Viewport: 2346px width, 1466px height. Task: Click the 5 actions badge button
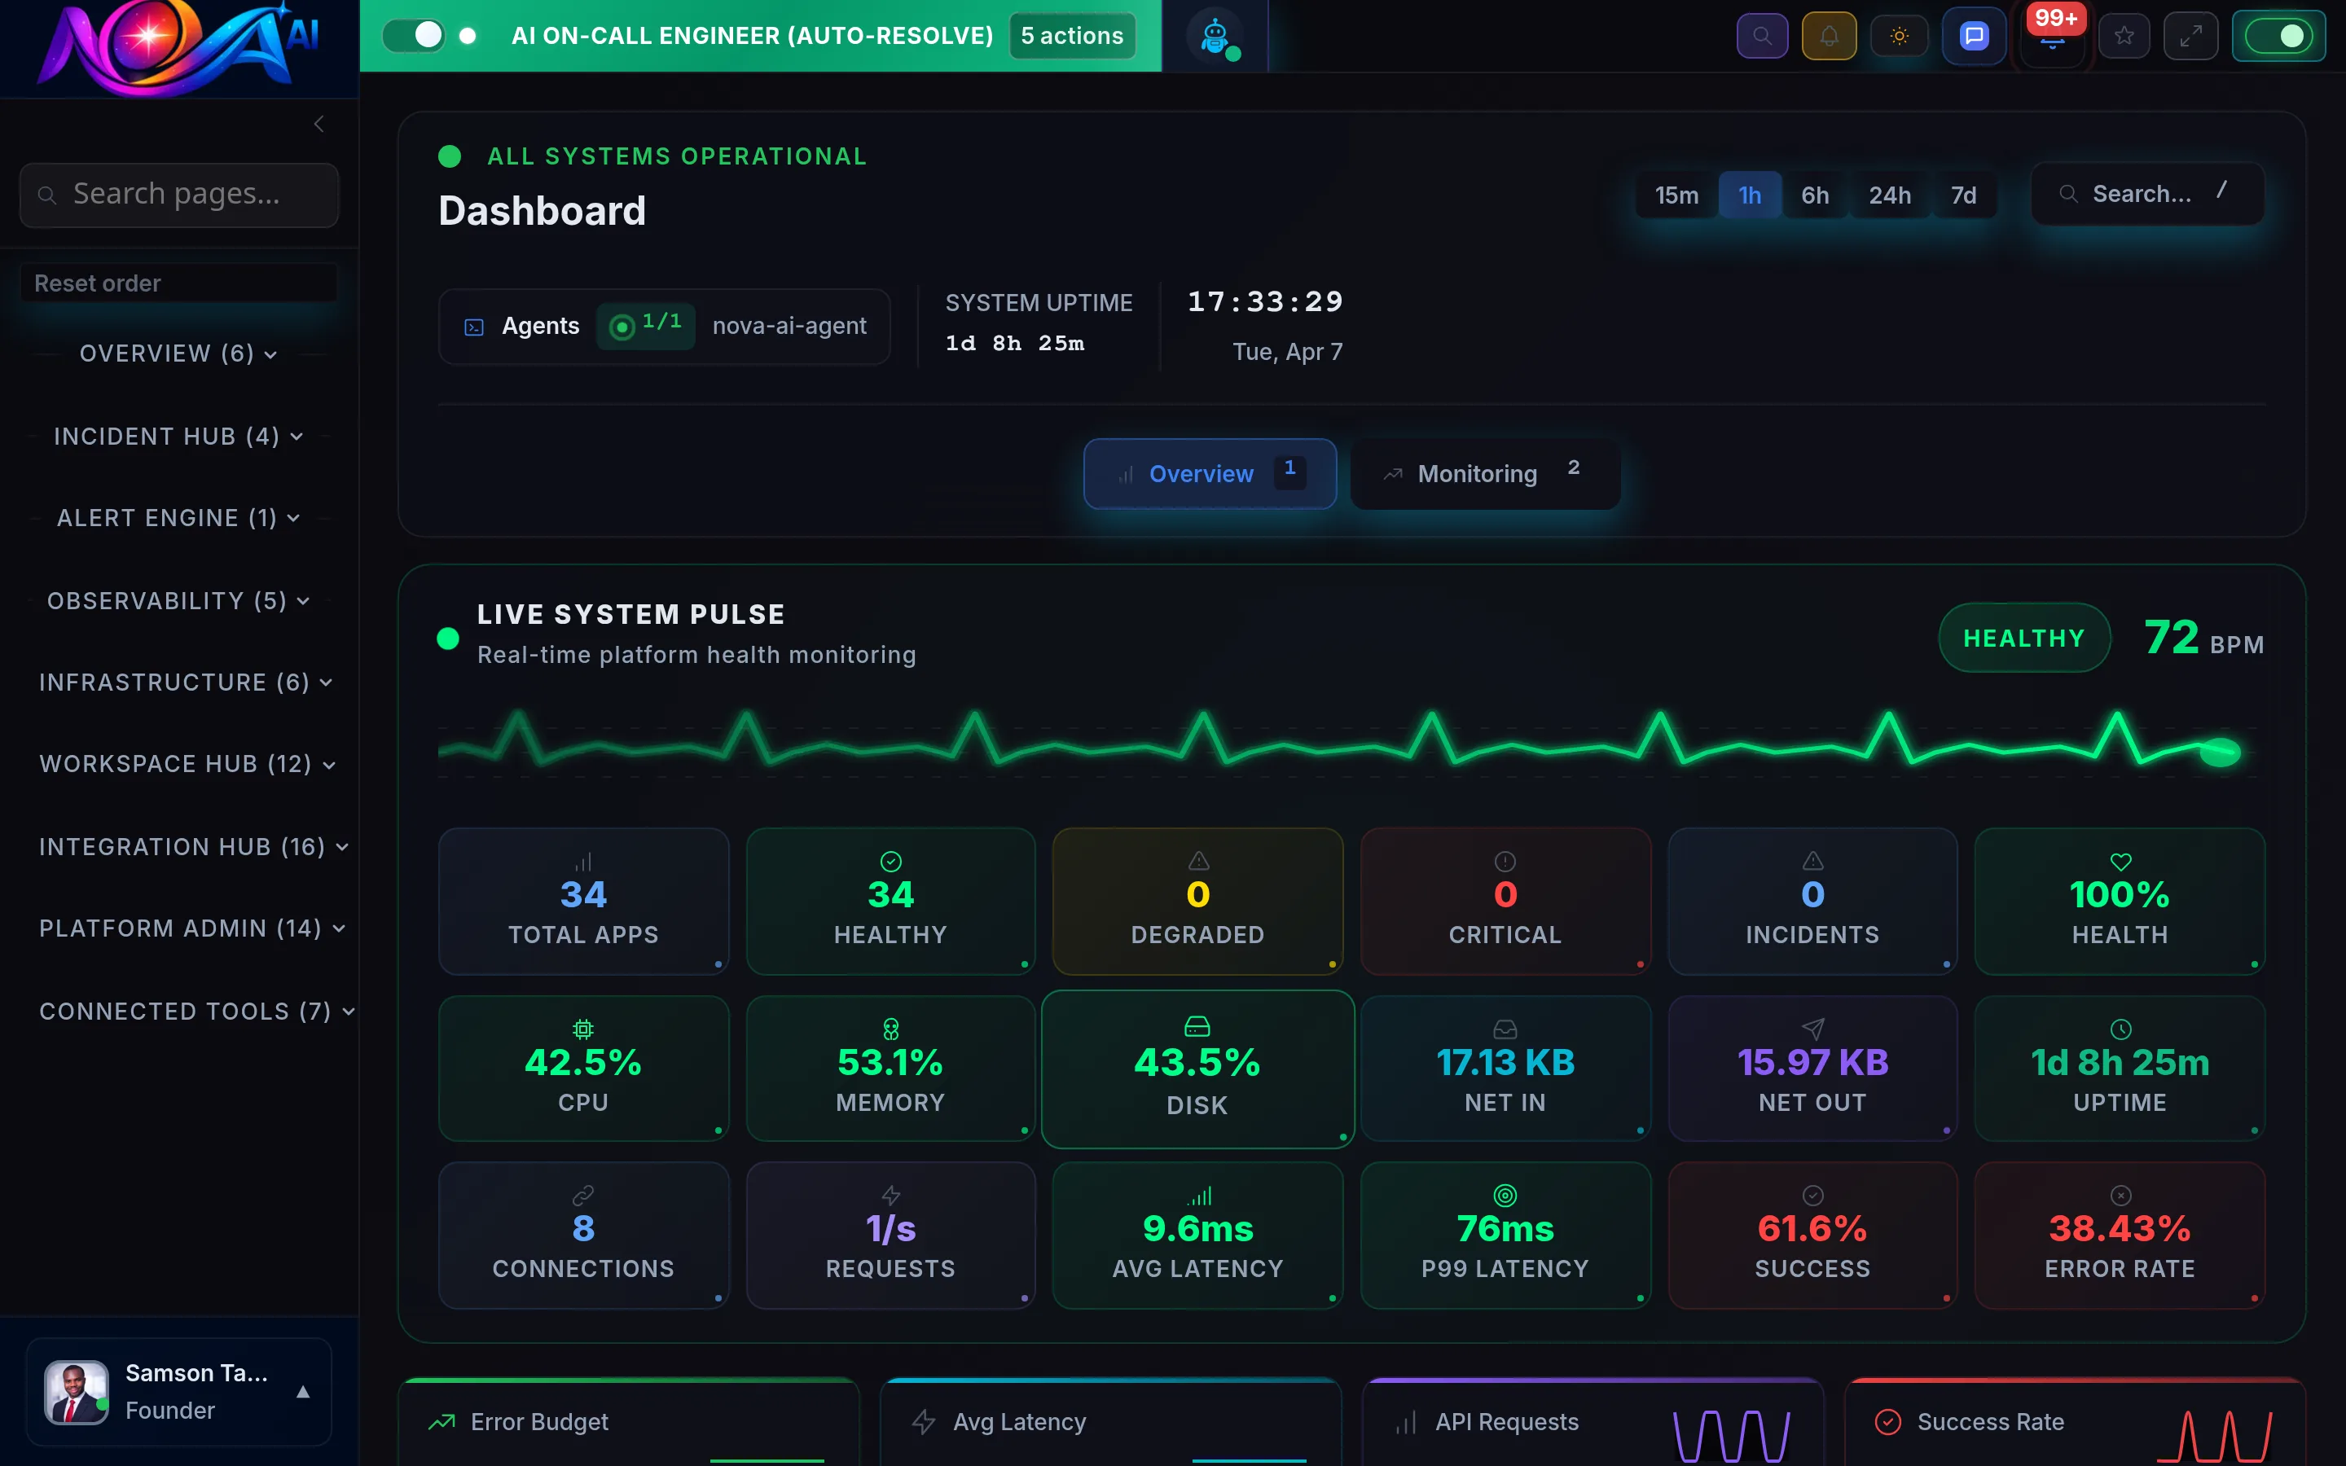(1071, 36)
